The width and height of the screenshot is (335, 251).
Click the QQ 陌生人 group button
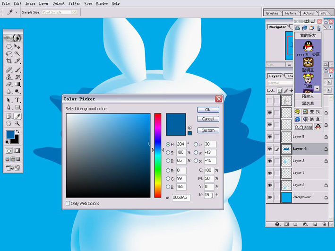tap(308, 96)
